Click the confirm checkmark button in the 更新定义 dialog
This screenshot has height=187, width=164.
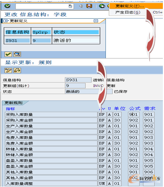(x=8, y=54)
